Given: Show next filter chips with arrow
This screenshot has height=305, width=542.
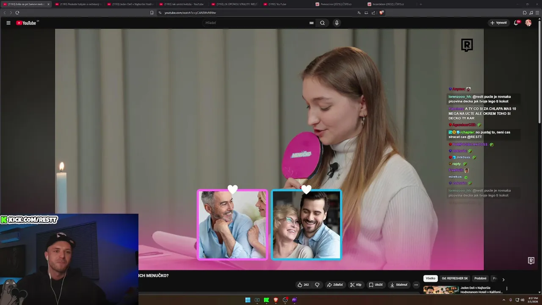Looking at the screenshot, I should point(503,280).
